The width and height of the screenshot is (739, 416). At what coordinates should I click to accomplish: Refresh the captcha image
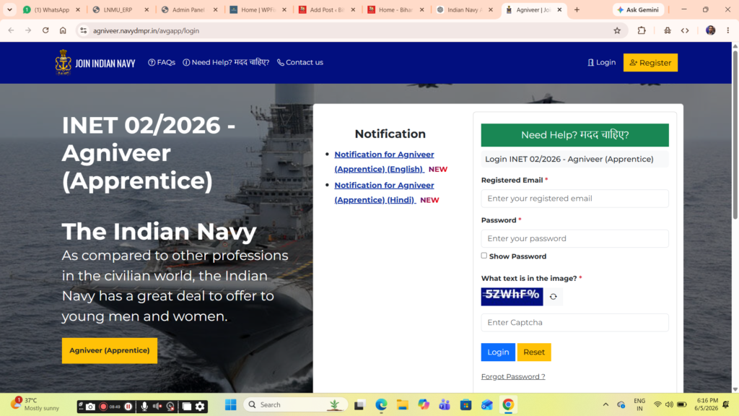coord(554,297)
